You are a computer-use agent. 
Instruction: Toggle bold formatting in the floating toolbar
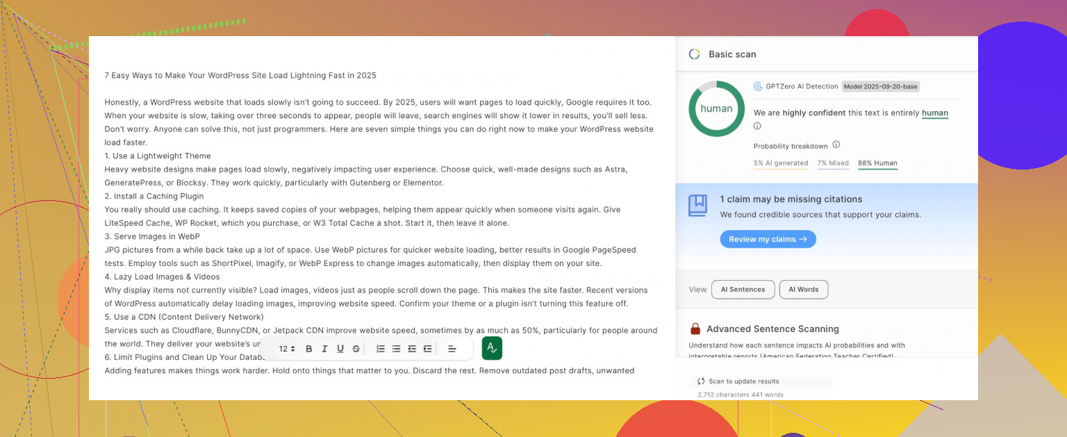309,349
